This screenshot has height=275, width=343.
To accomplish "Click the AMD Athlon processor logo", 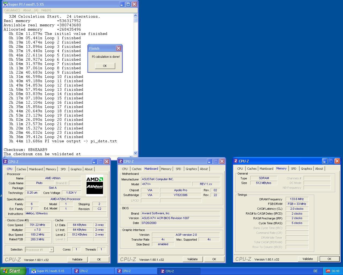I will click(95, 185).
